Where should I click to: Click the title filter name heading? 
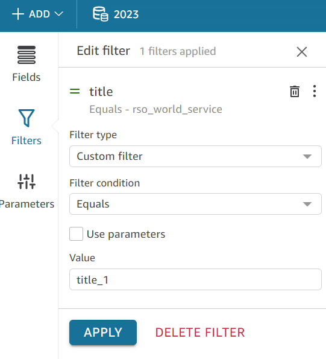[x=101, y=92]
